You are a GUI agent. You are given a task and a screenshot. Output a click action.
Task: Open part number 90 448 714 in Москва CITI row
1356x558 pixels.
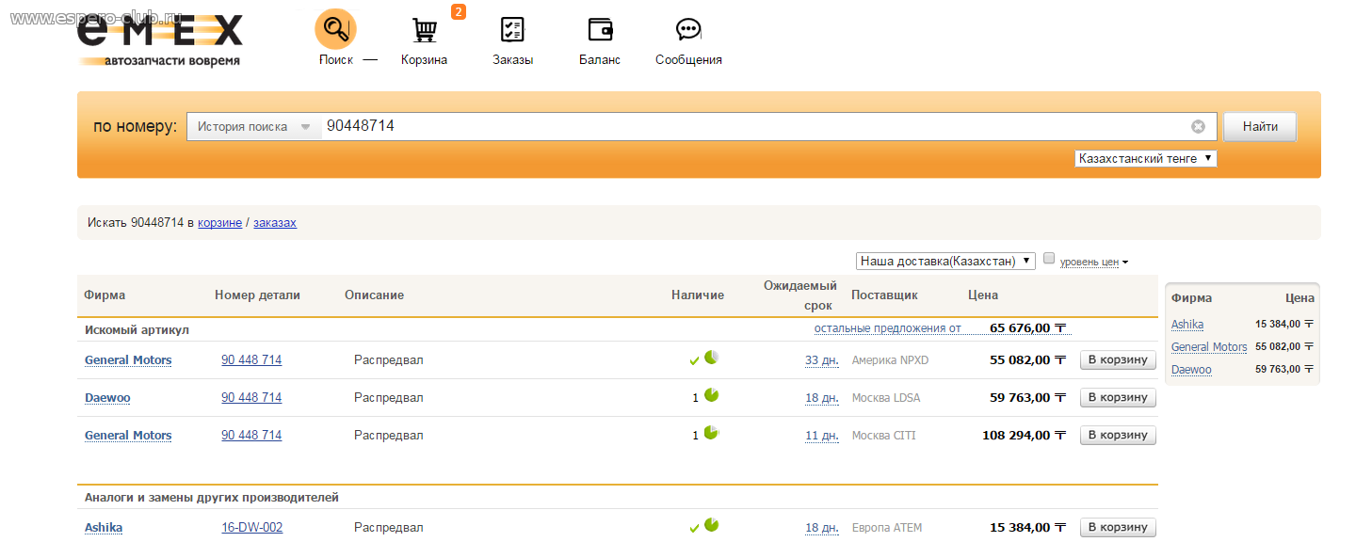(x=251, y=436)
